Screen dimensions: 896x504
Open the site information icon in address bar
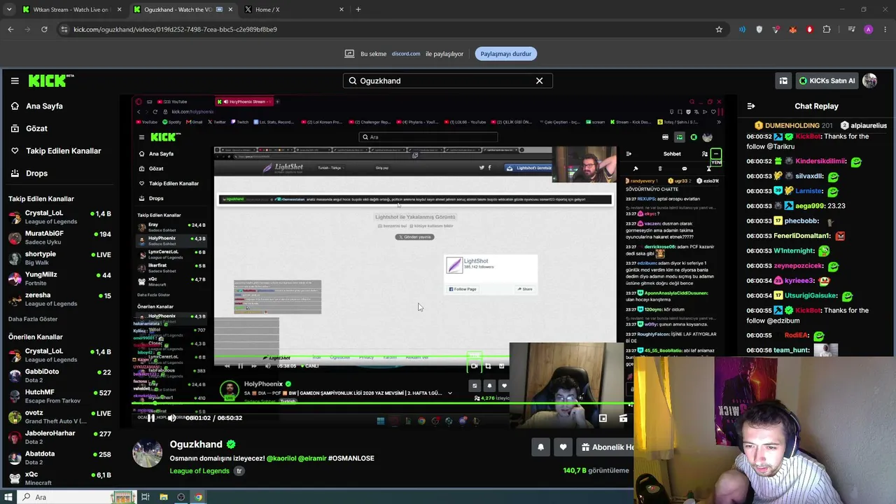click(x=64, y=29)
